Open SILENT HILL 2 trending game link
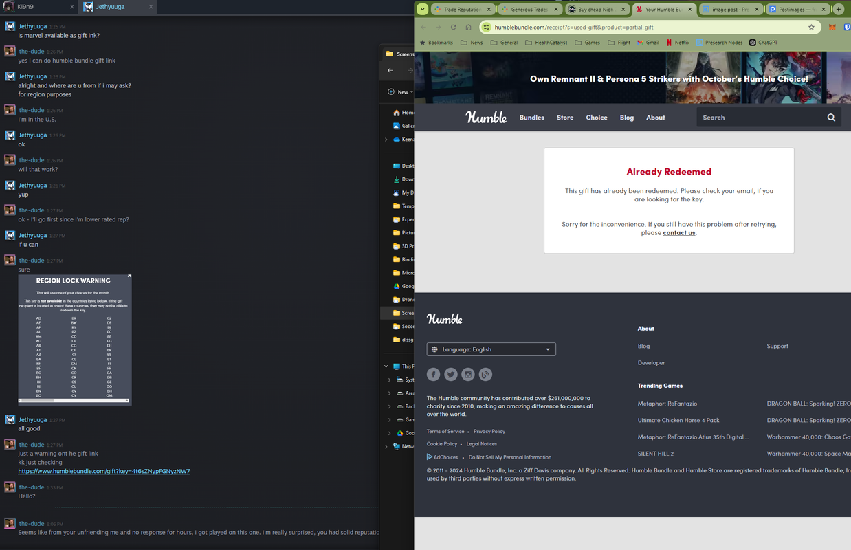 tap(656, 454)
